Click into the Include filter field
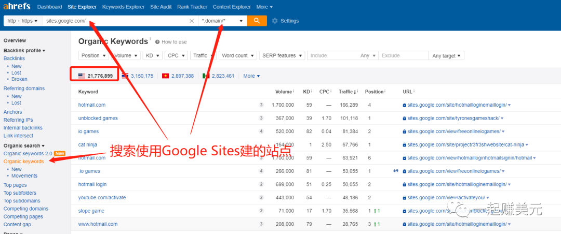This screenshot has height=234, width=561. coord(333,55)
